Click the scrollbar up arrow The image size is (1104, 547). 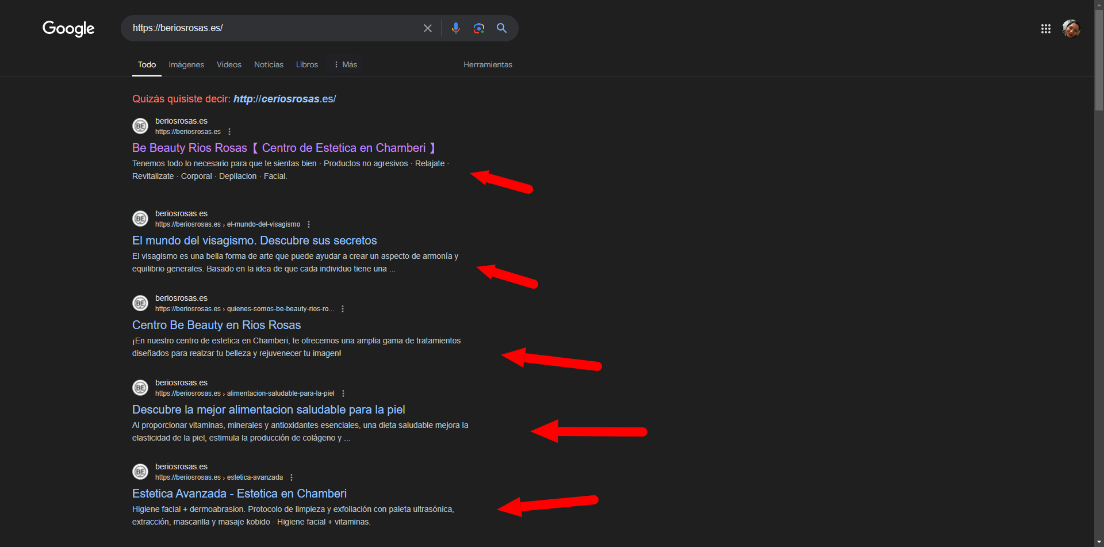1099,5
